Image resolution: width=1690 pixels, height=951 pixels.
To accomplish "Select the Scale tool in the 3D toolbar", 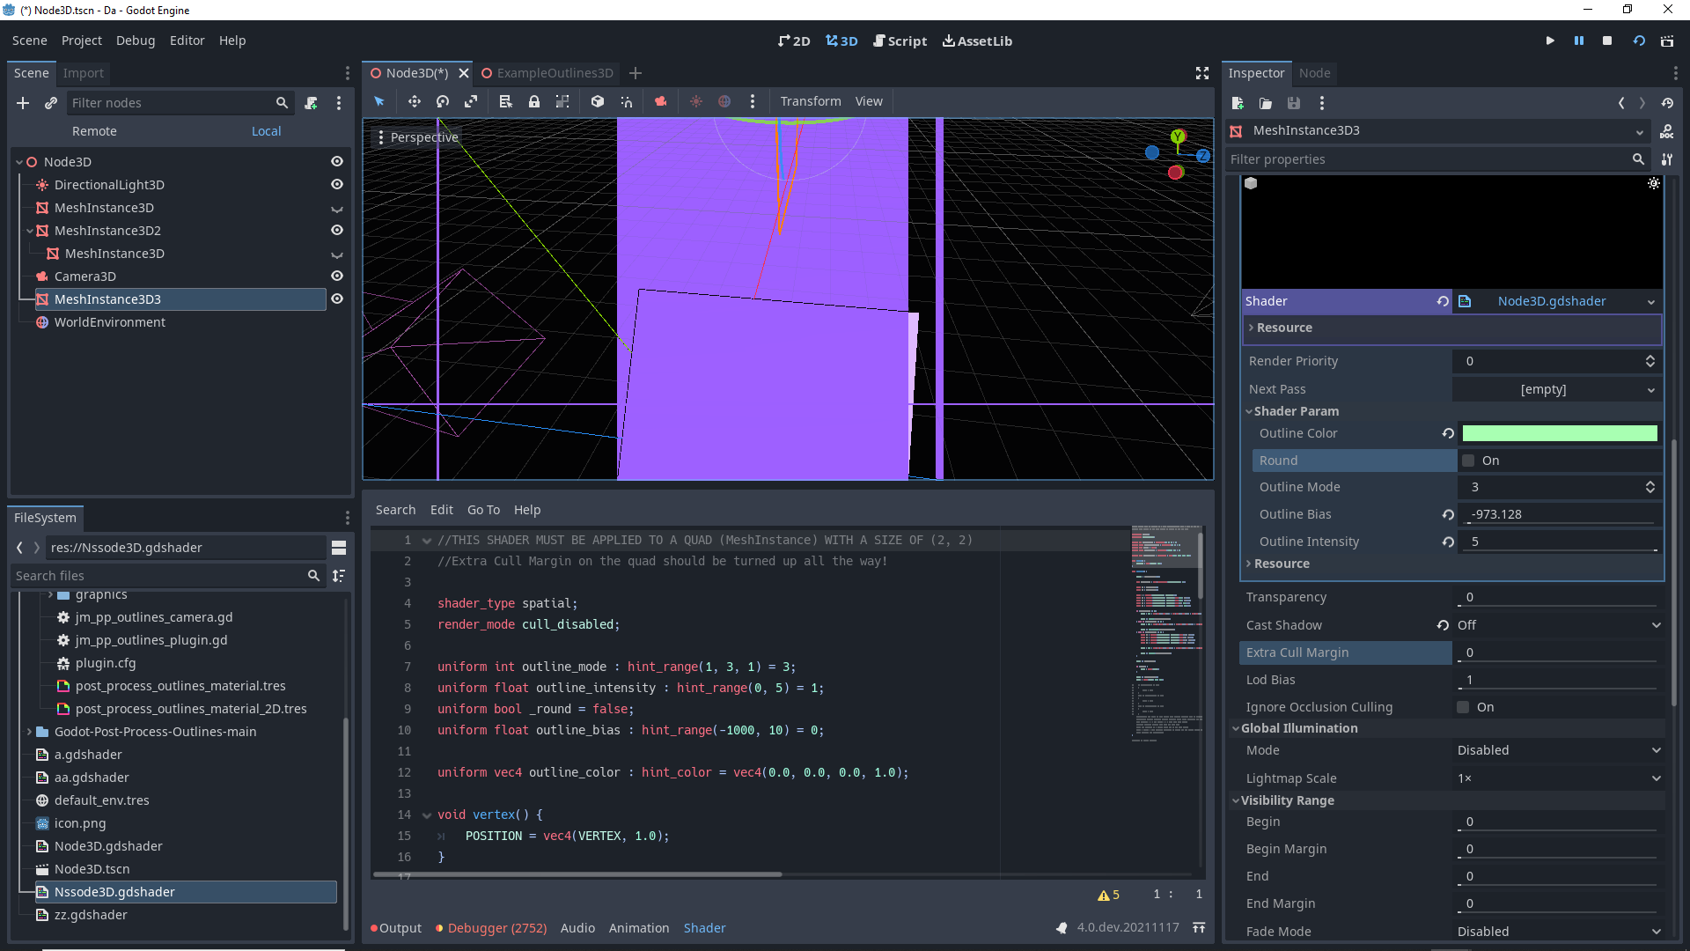I will point(471,101).
